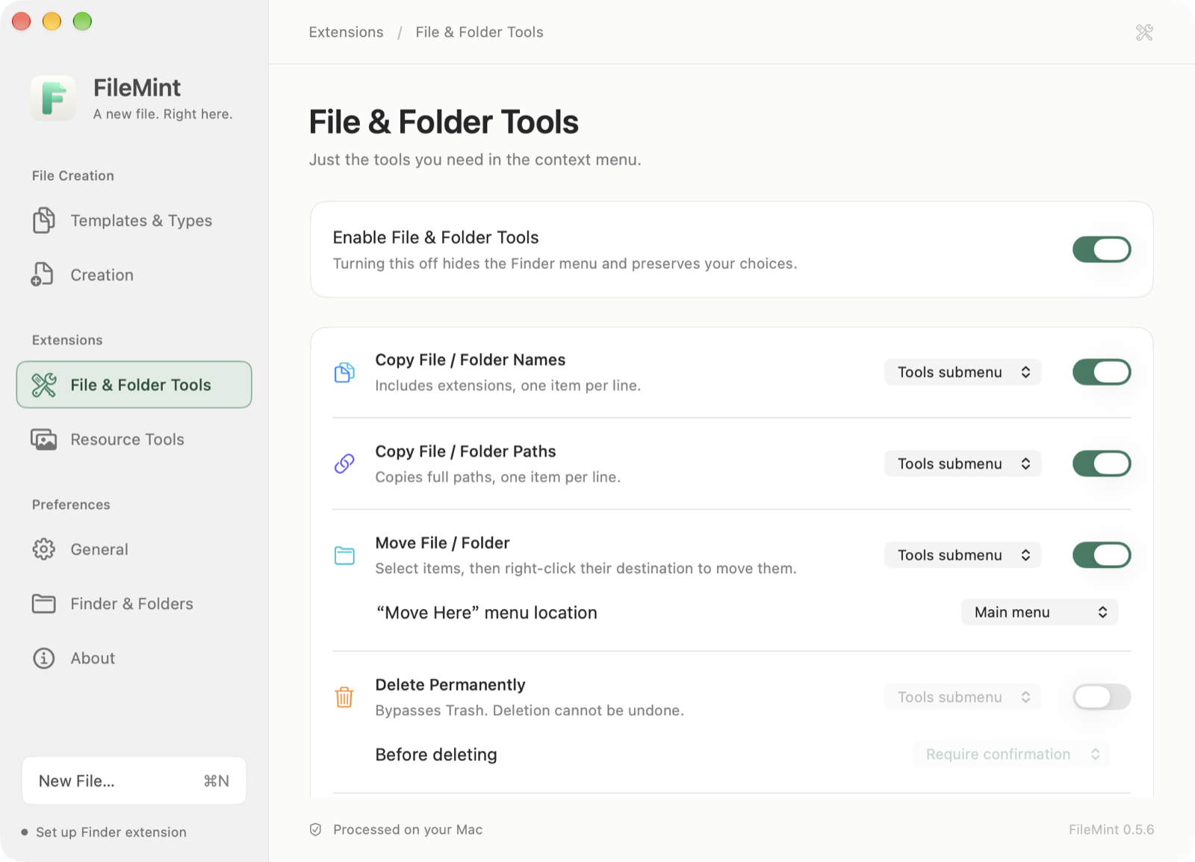Click the FileMint 0.5.6 version label
Screen dimensions: 1195x862
[x=1111, y=830]
